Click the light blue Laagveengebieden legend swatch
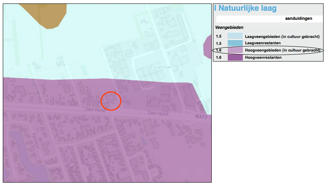 click(235, 36)
